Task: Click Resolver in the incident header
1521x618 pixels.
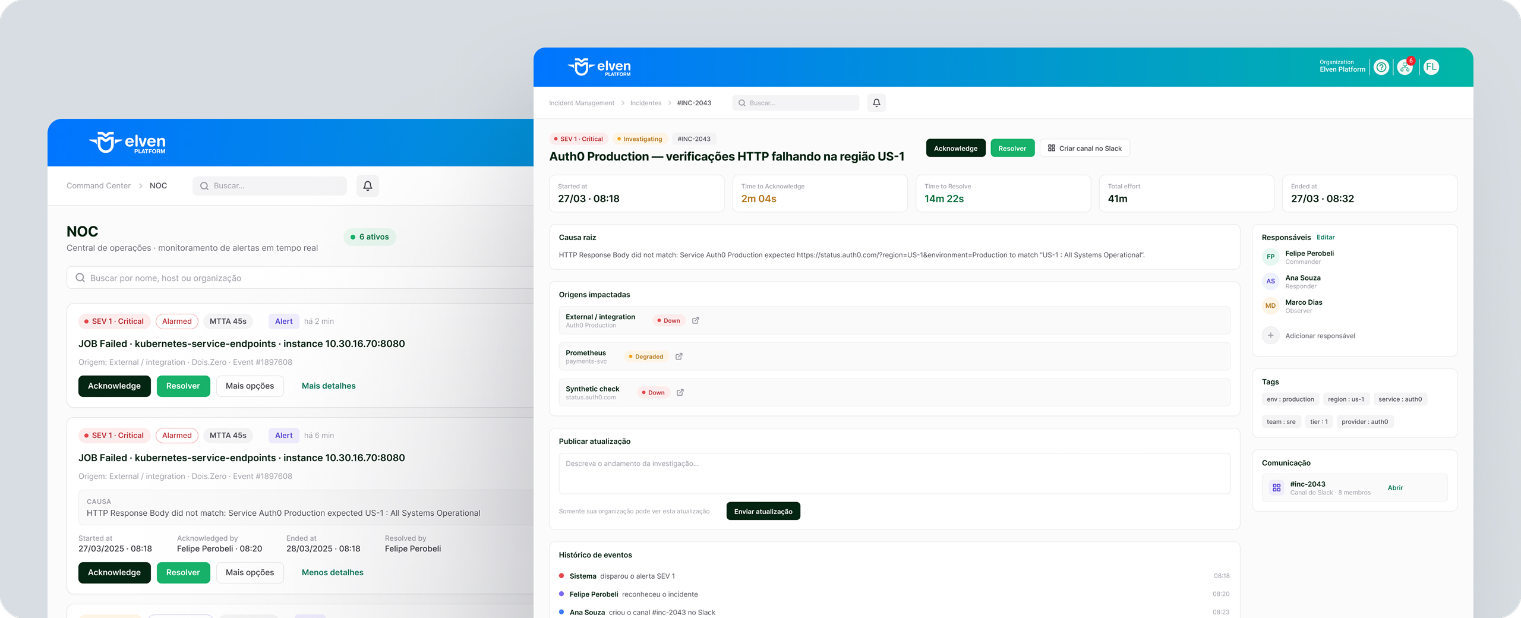Action: pos(1012,148)
